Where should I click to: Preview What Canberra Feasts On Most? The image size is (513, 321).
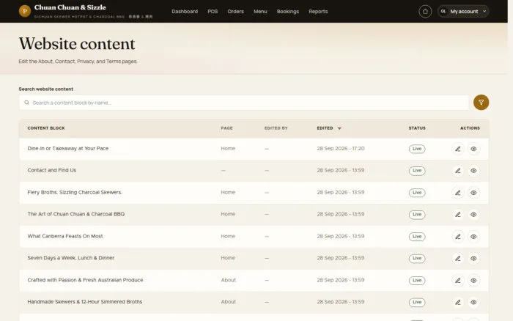pyautogui.click(x=473, y=237)
